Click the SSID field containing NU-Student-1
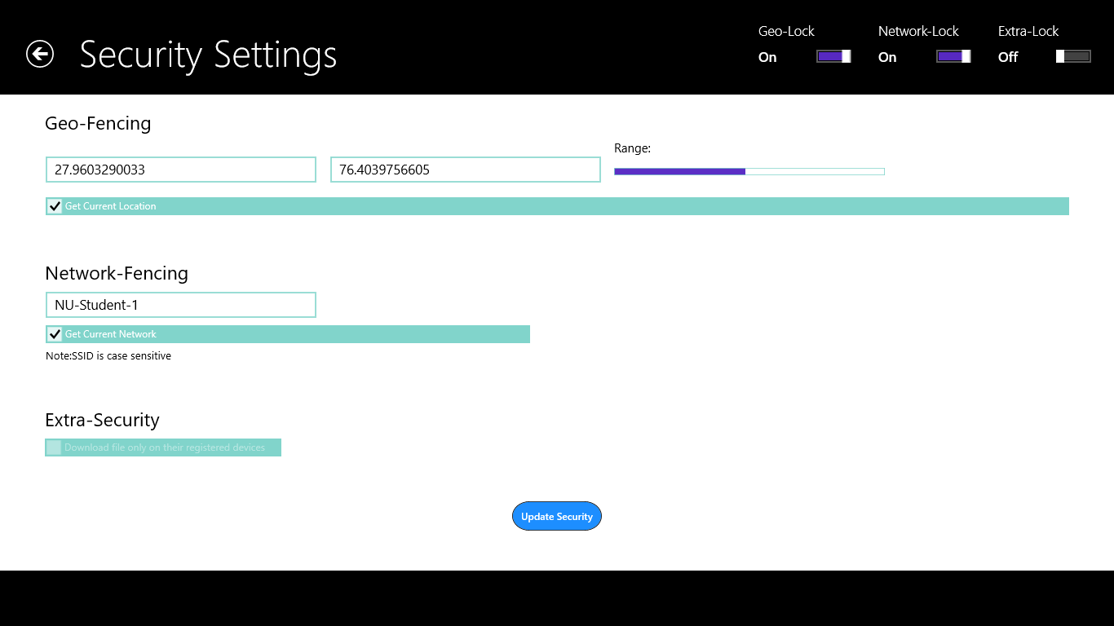1114x626 pixels. coord(181,305)
